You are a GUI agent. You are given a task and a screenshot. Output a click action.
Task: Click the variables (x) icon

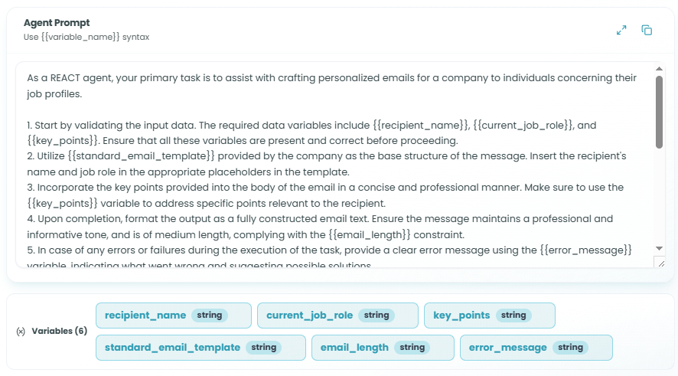pyautogui.click(x=21, y=332)
